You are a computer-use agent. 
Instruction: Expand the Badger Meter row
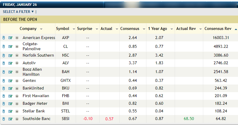17,104
